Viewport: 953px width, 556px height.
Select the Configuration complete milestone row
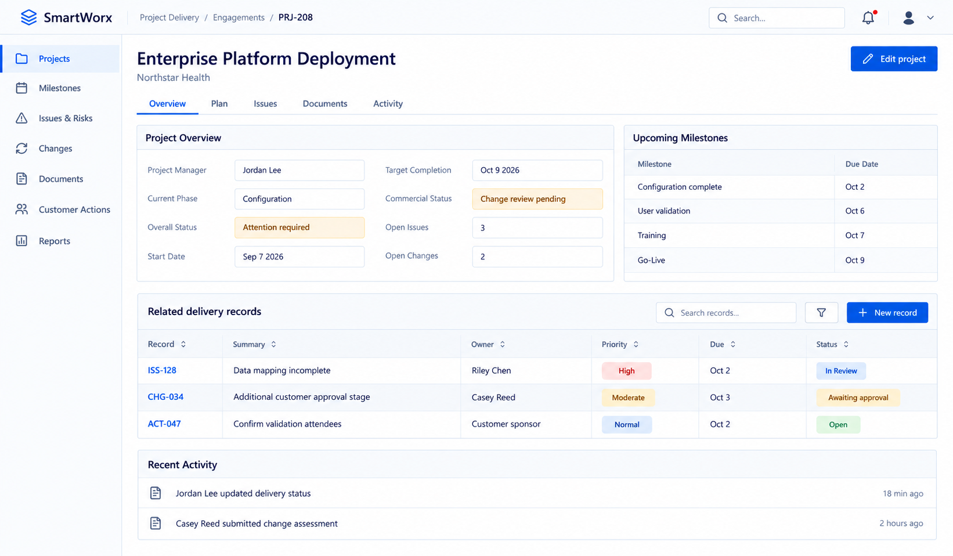click(781, 187)
